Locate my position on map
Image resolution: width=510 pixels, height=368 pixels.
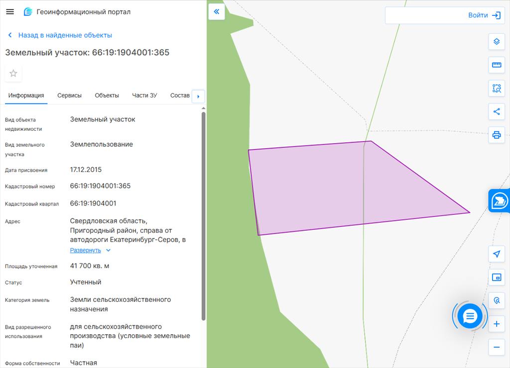496,254
